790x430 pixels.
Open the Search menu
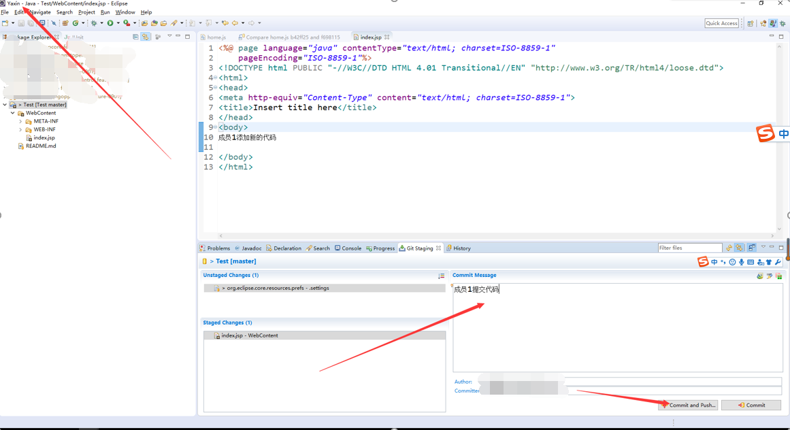[x=65, y=12]
